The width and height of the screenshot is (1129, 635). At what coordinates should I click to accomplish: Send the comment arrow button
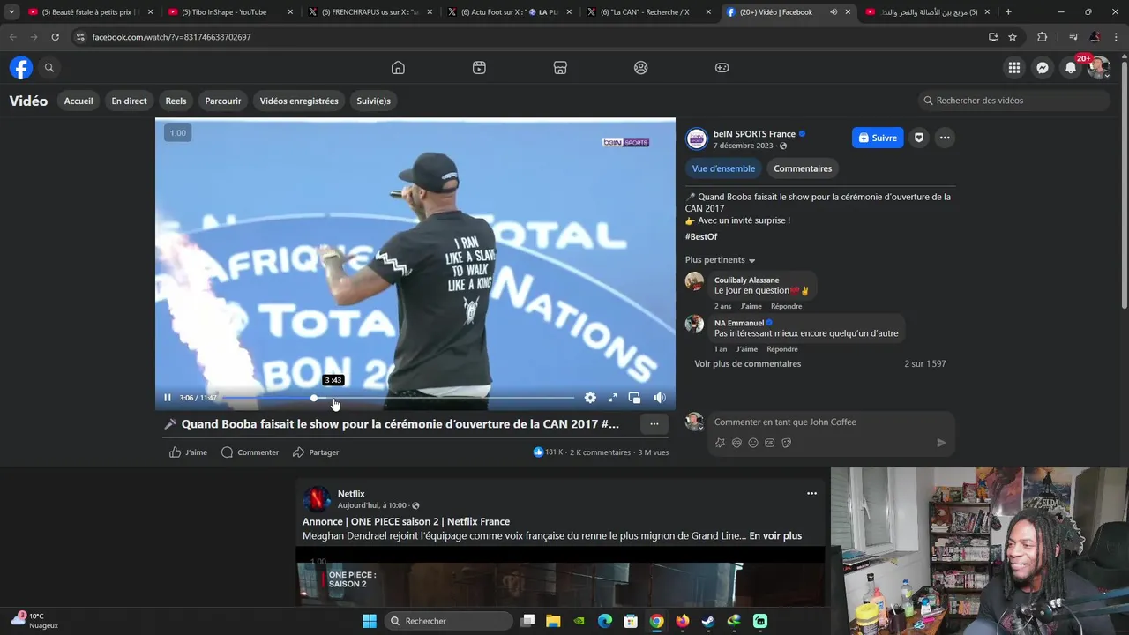(941, 443)
